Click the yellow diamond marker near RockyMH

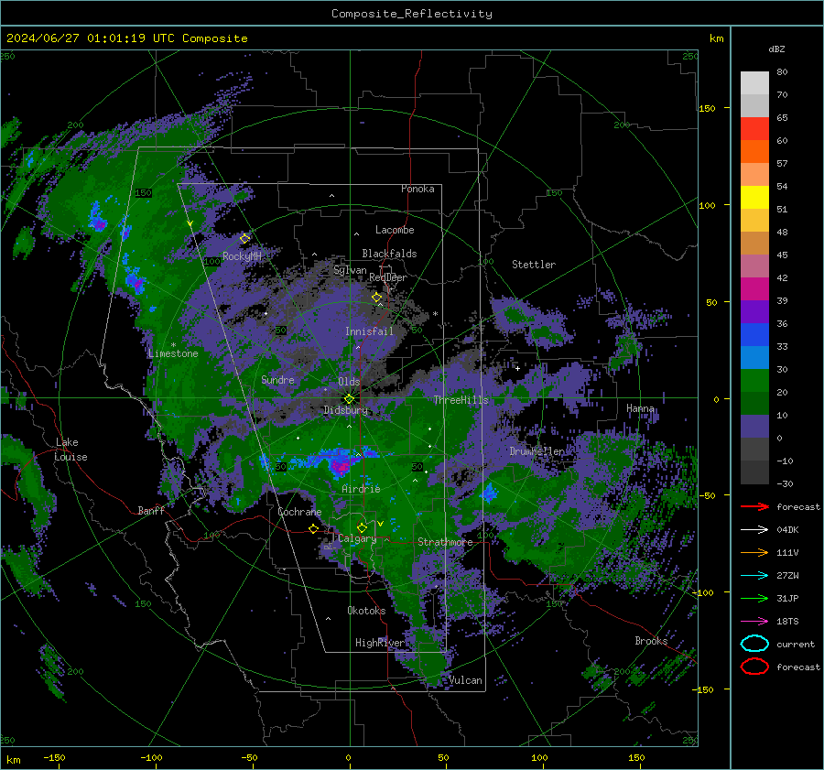(x=244, y=239)
